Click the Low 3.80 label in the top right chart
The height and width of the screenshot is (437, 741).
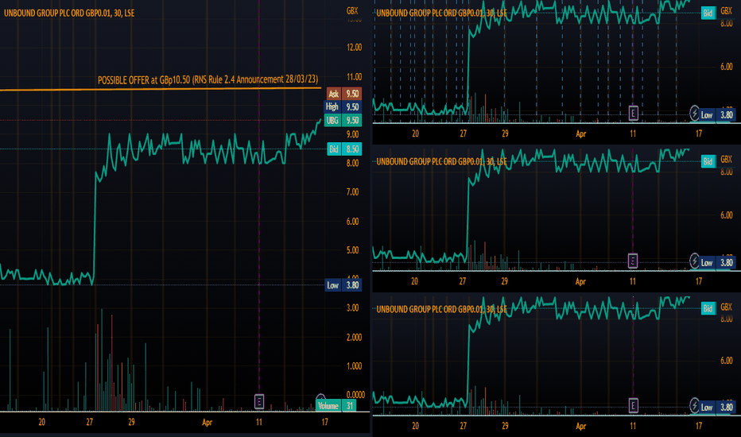[x=717, y=114]
